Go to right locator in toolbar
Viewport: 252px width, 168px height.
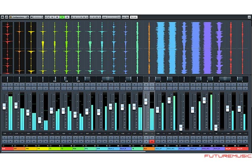(49, 17)
